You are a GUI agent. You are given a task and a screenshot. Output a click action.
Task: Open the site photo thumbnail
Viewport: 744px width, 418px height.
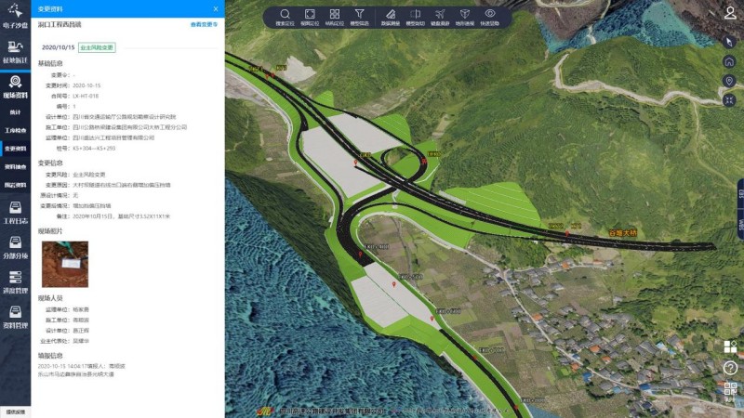[65, 264]
